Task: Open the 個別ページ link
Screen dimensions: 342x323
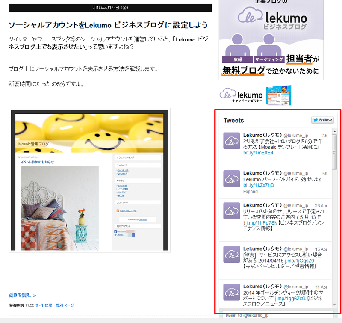Action: click(65, 305)
